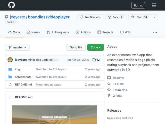Star the repository
Image resolution: width=165 pixels, height=124 pixels.
[140, 17]
